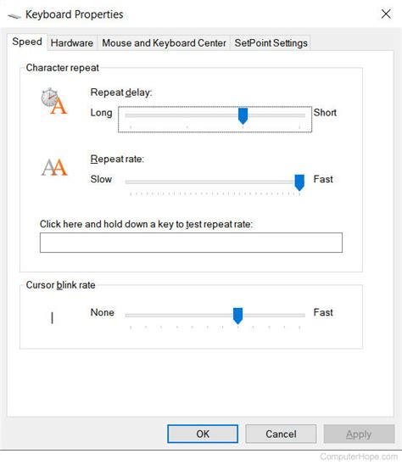Click the Apply button
This screenshot has height=465, width=402.
click(359, 434)
